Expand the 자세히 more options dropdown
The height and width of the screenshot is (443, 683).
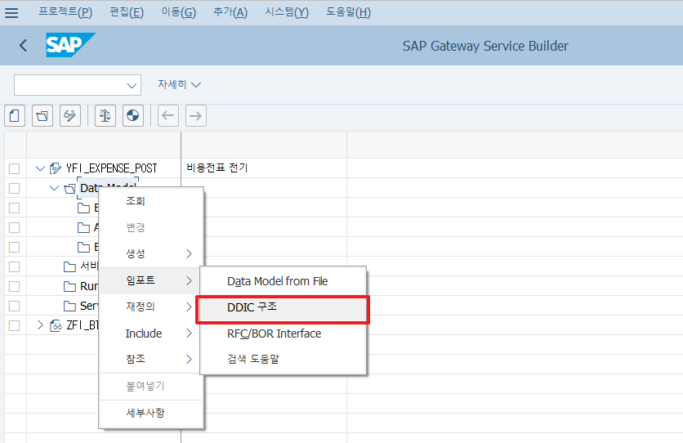(179, 84)
